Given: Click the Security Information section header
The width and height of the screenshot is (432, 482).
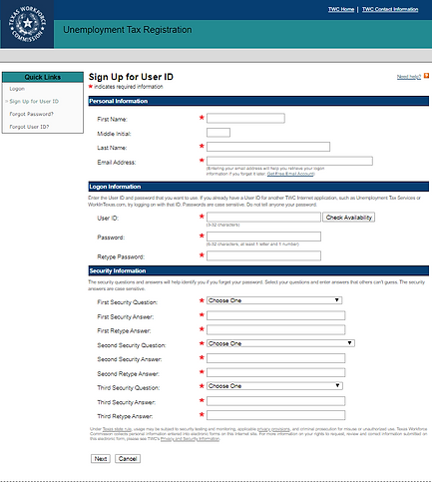Looking at the screenshot, I should pos(258,270).
